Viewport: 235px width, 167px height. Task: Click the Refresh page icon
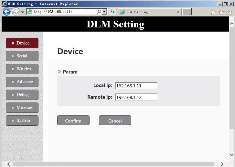pos(112,12)
